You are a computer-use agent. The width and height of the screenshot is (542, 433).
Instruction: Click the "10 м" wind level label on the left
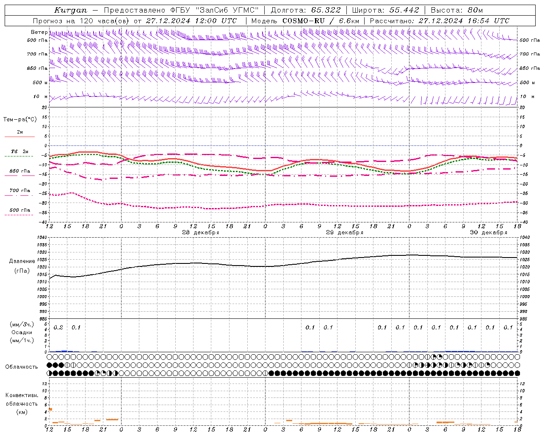pyautogui.click(x=41, y=97)
